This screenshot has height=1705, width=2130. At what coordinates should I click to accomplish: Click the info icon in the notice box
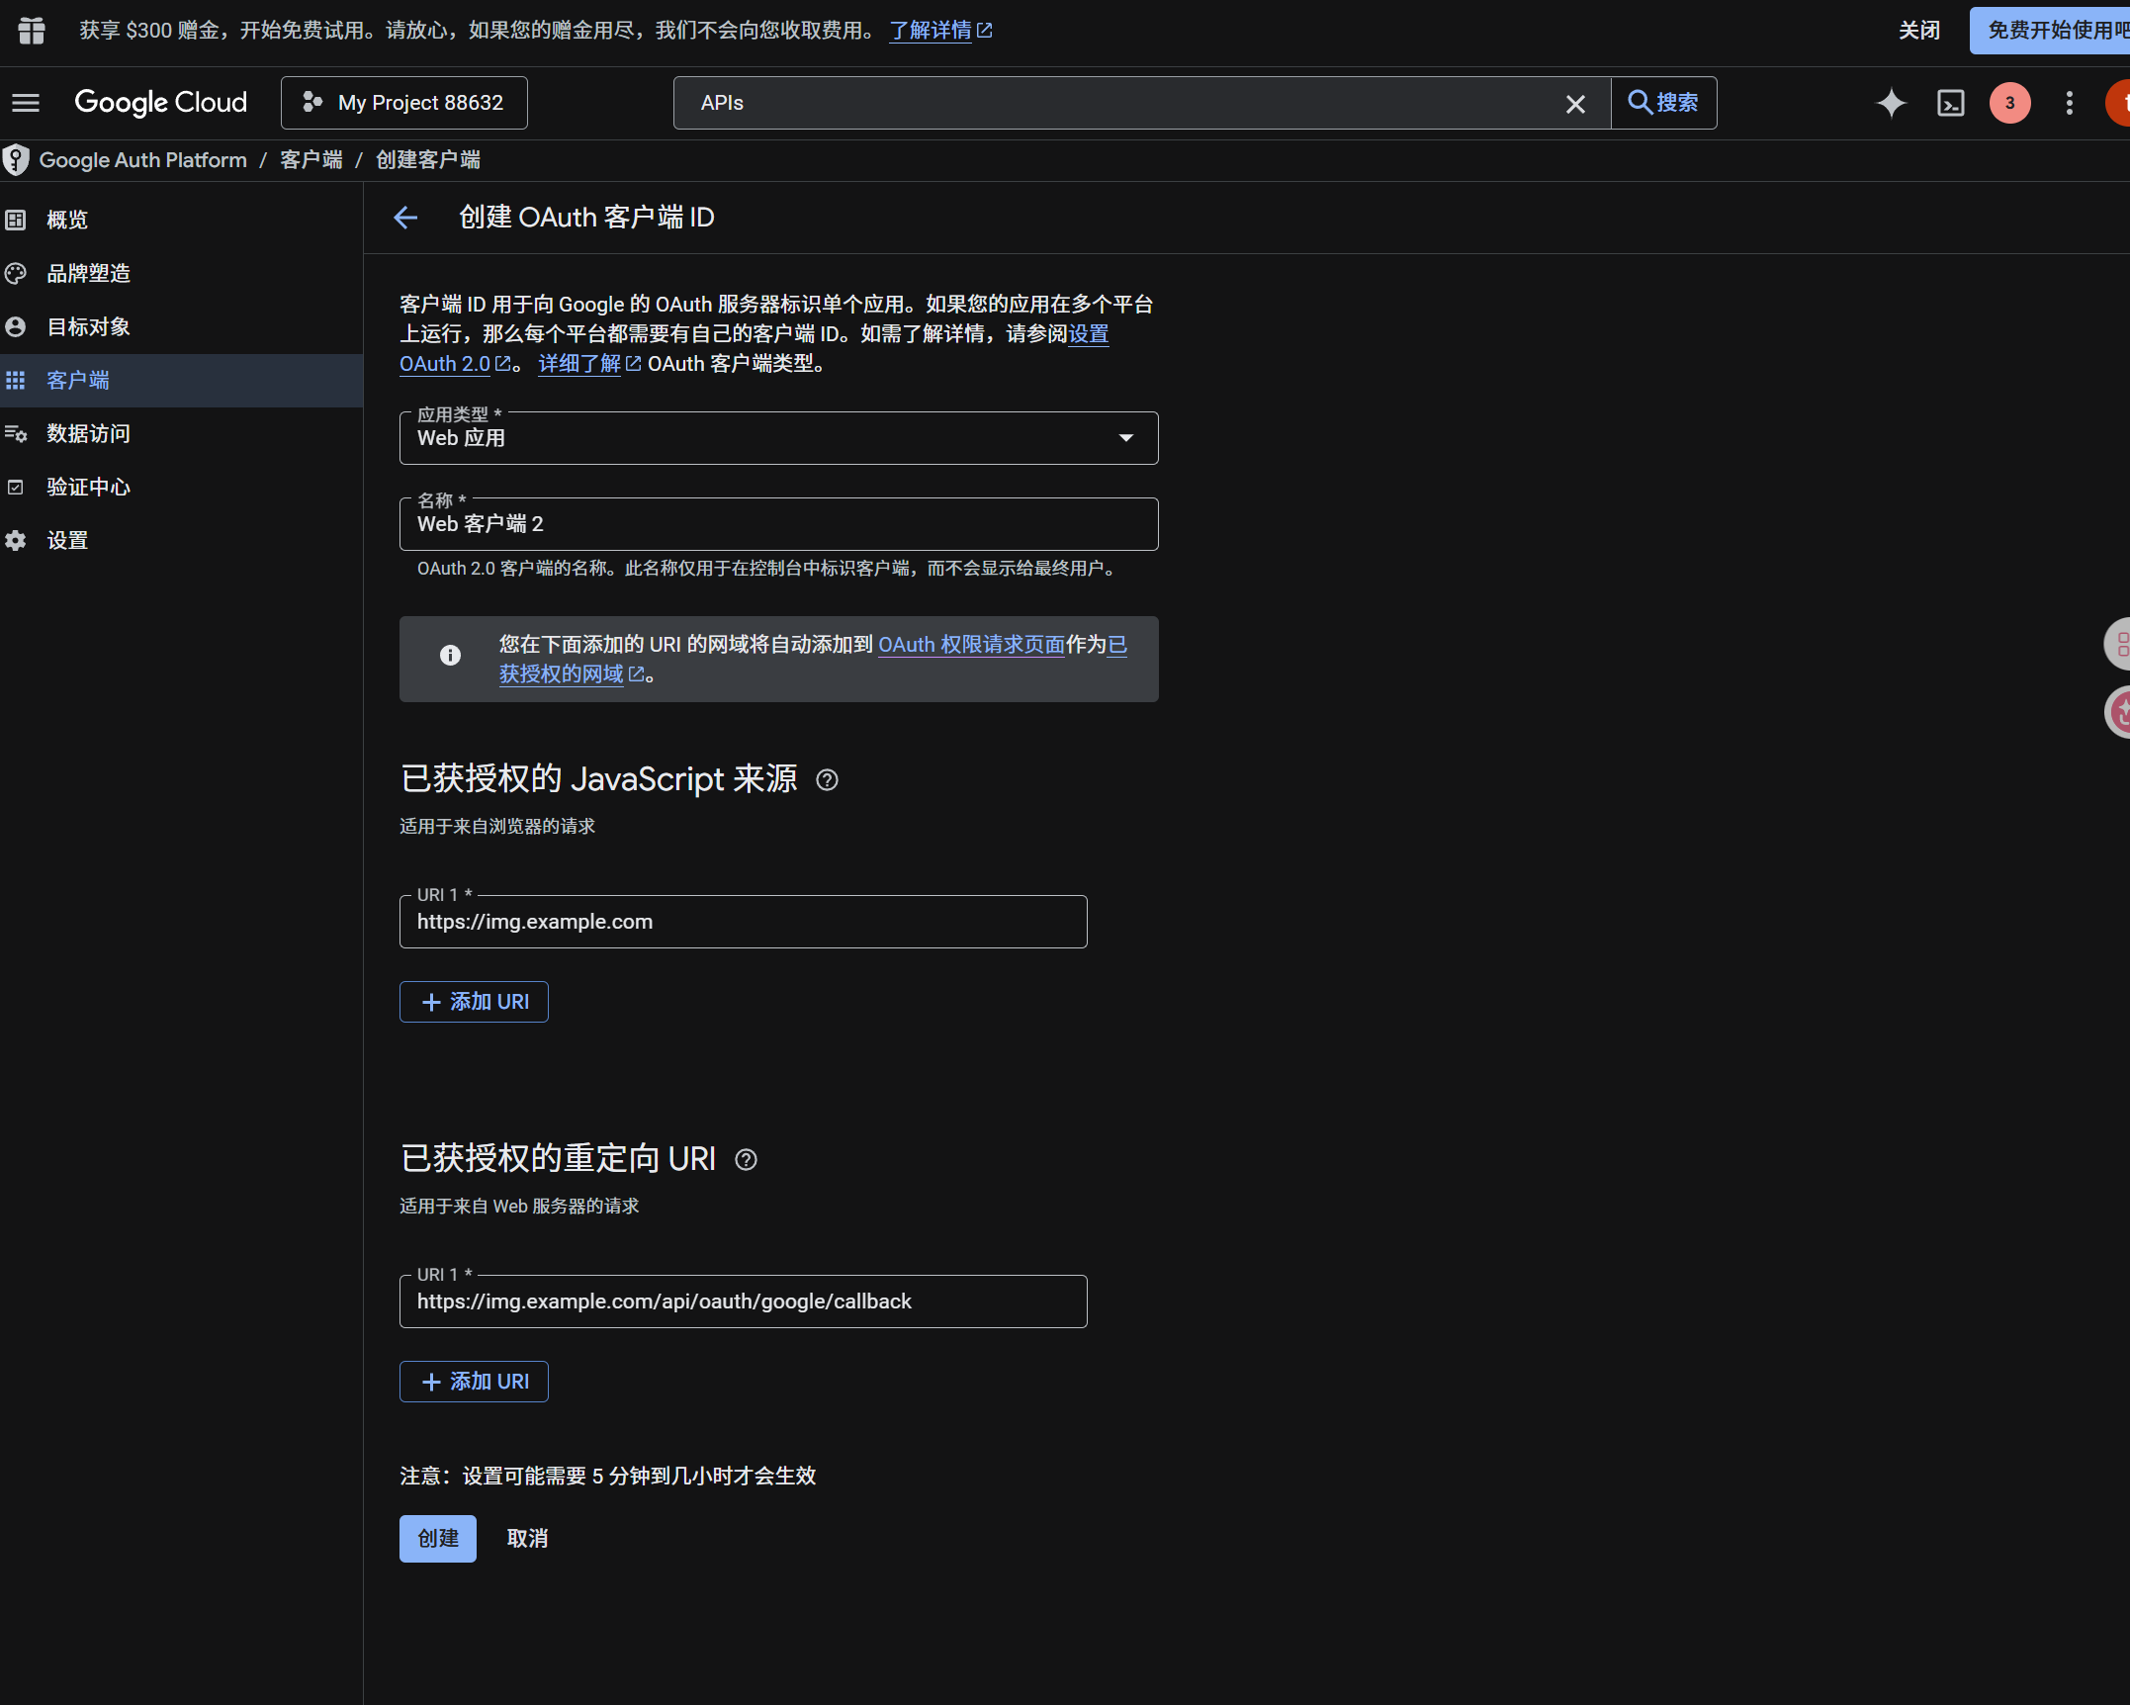[450, 656]
